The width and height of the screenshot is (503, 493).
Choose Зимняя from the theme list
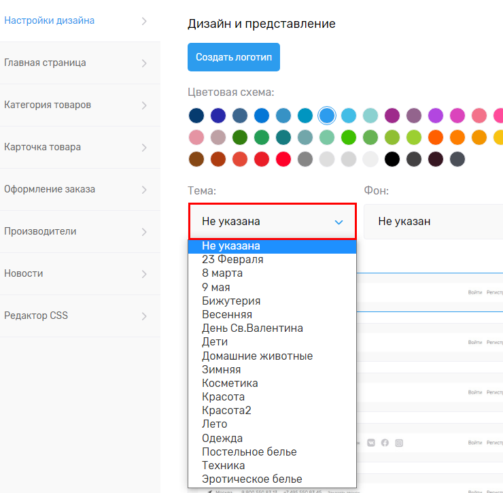(x=221, y=369)
